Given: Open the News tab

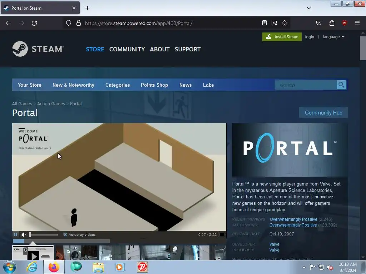Looking at the screenshot, I should click(186, 85).
